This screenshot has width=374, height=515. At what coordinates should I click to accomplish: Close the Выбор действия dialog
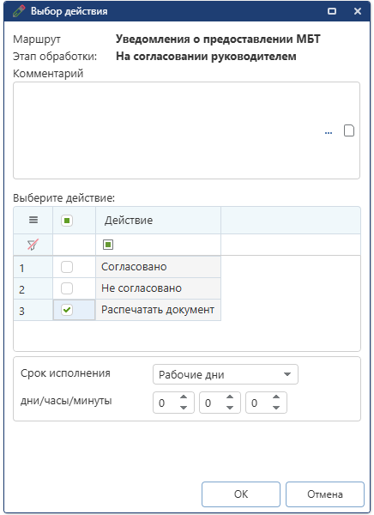click(358, 11)
